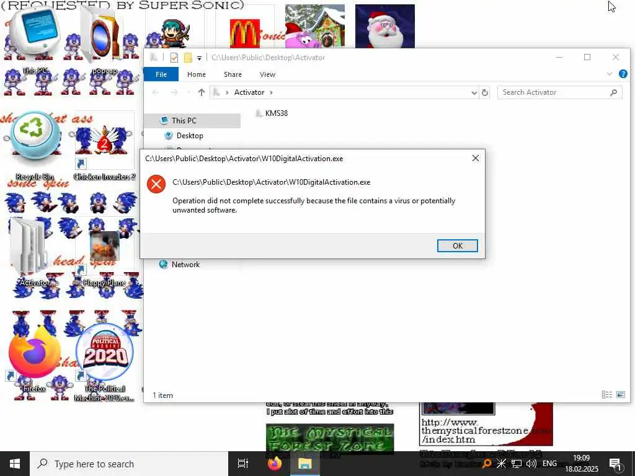This screenshot has height=476, width=635.
Task: Open Explorer help question mark icon
Action: [623, 74]
